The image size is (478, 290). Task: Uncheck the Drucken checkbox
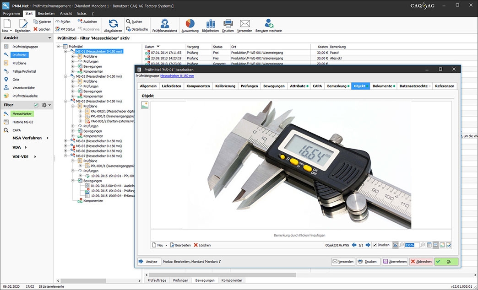point(375,245)
